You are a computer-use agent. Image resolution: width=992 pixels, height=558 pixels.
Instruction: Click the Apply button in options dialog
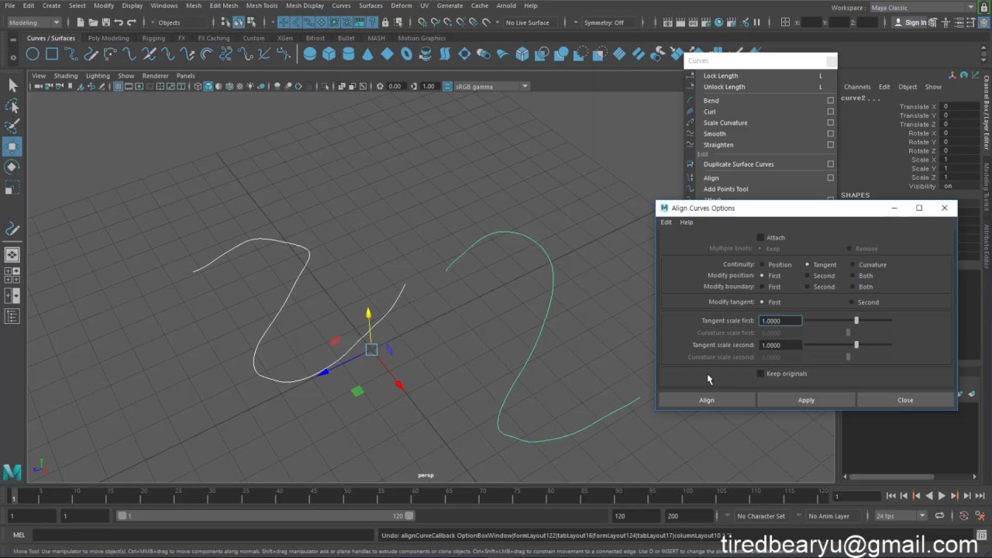click(806, 401)
